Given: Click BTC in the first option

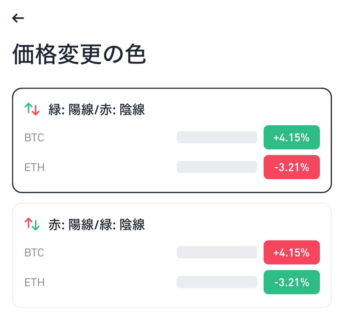Looking at the screenshot, I should (x=34, y=138).
